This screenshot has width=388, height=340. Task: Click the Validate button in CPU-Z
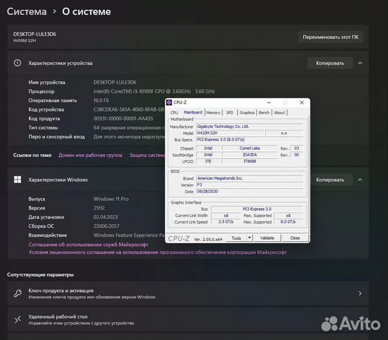tap(267, 238)
